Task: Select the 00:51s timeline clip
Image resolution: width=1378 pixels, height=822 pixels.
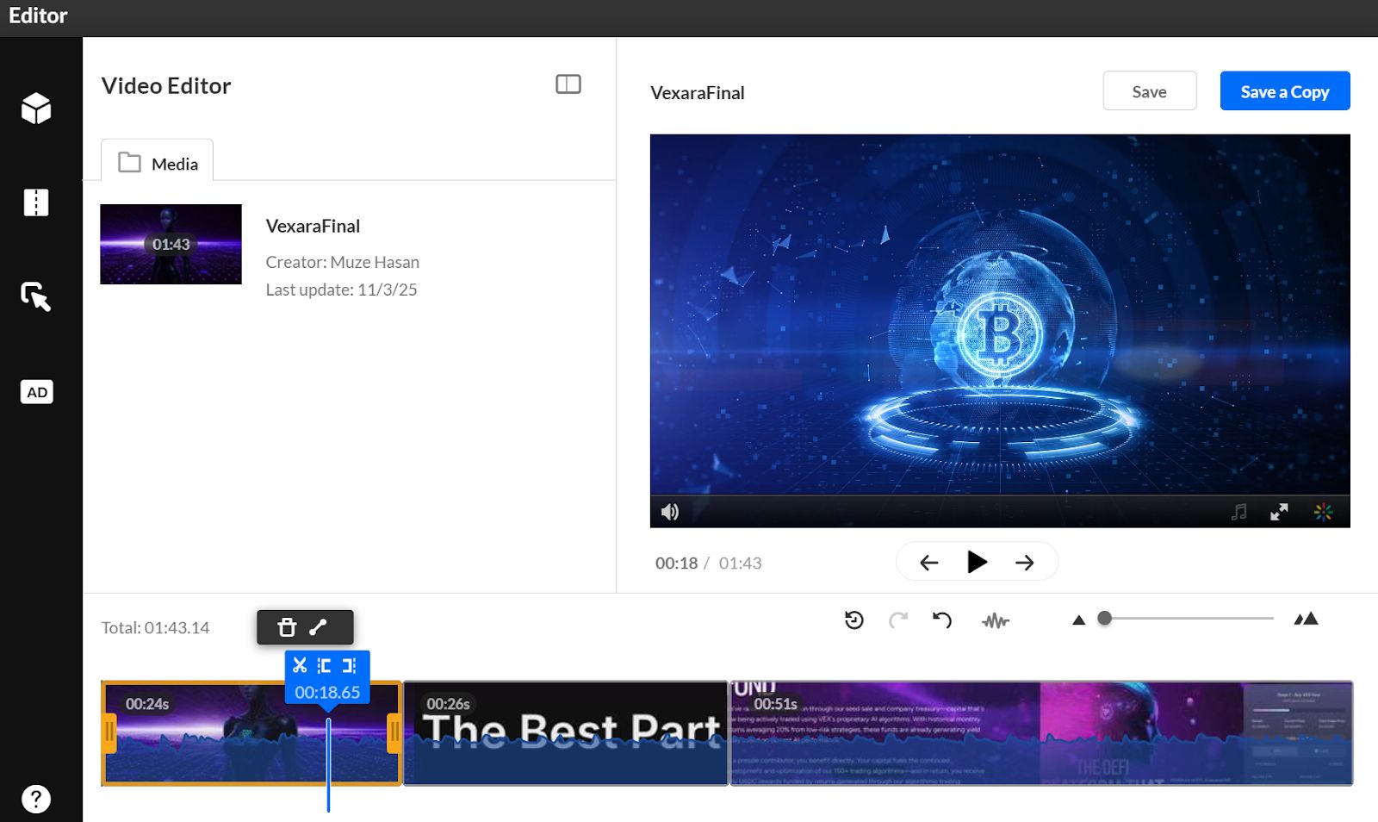Action: (1041, 733)
